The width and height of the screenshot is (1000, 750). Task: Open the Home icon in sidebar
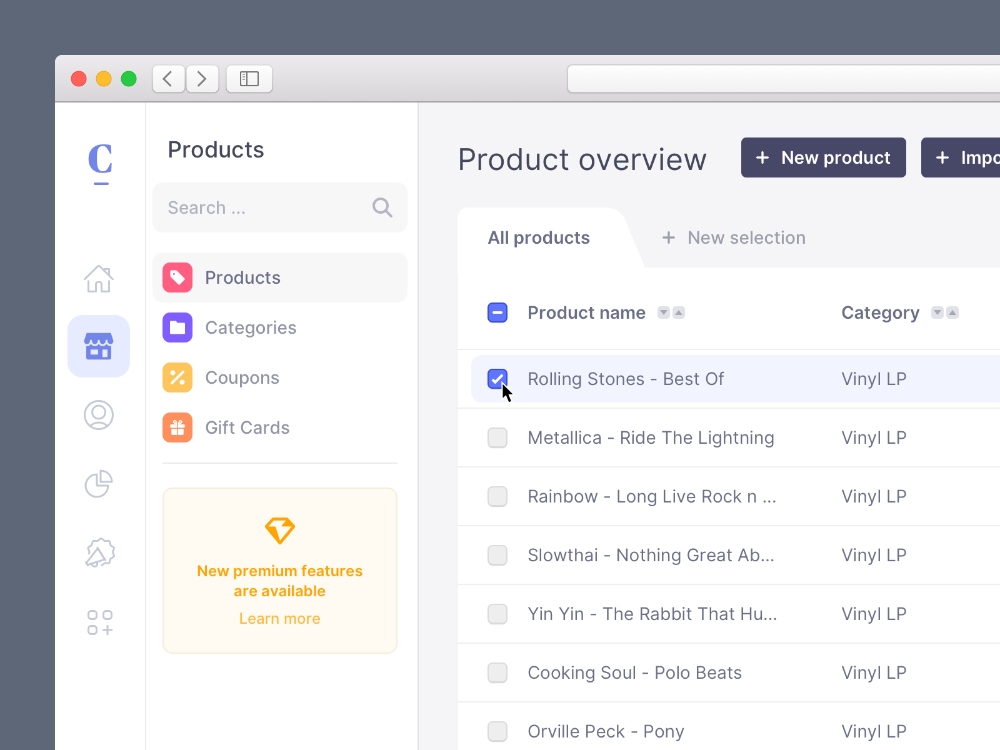(x=99, y=279)
